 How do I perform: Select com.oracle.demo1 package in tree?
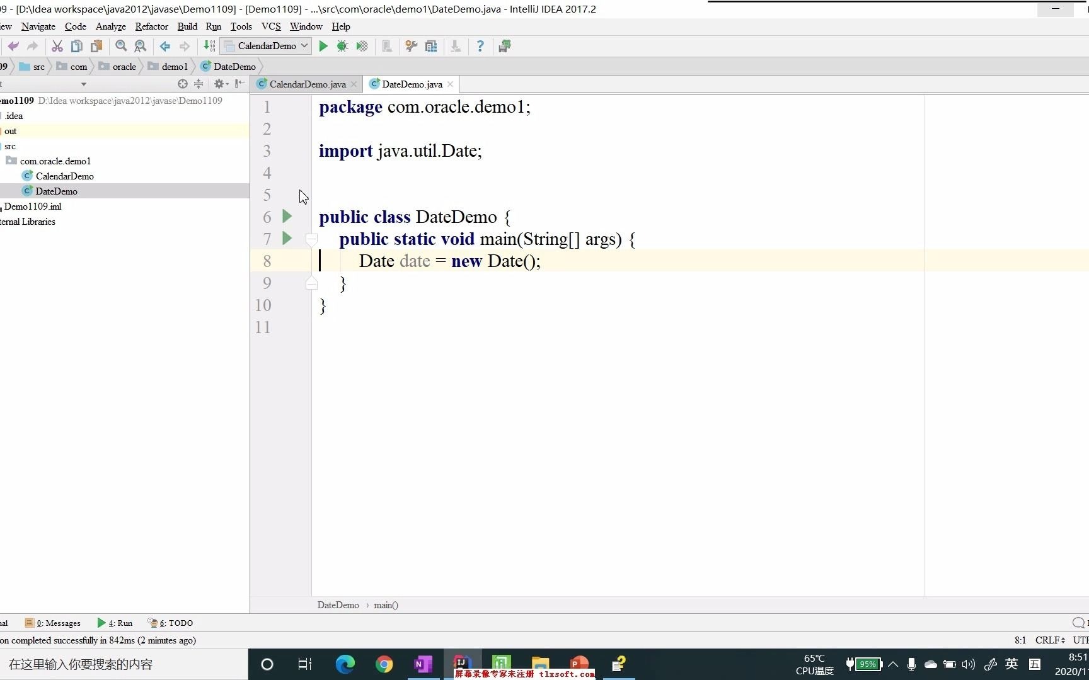tap(55, 161)
